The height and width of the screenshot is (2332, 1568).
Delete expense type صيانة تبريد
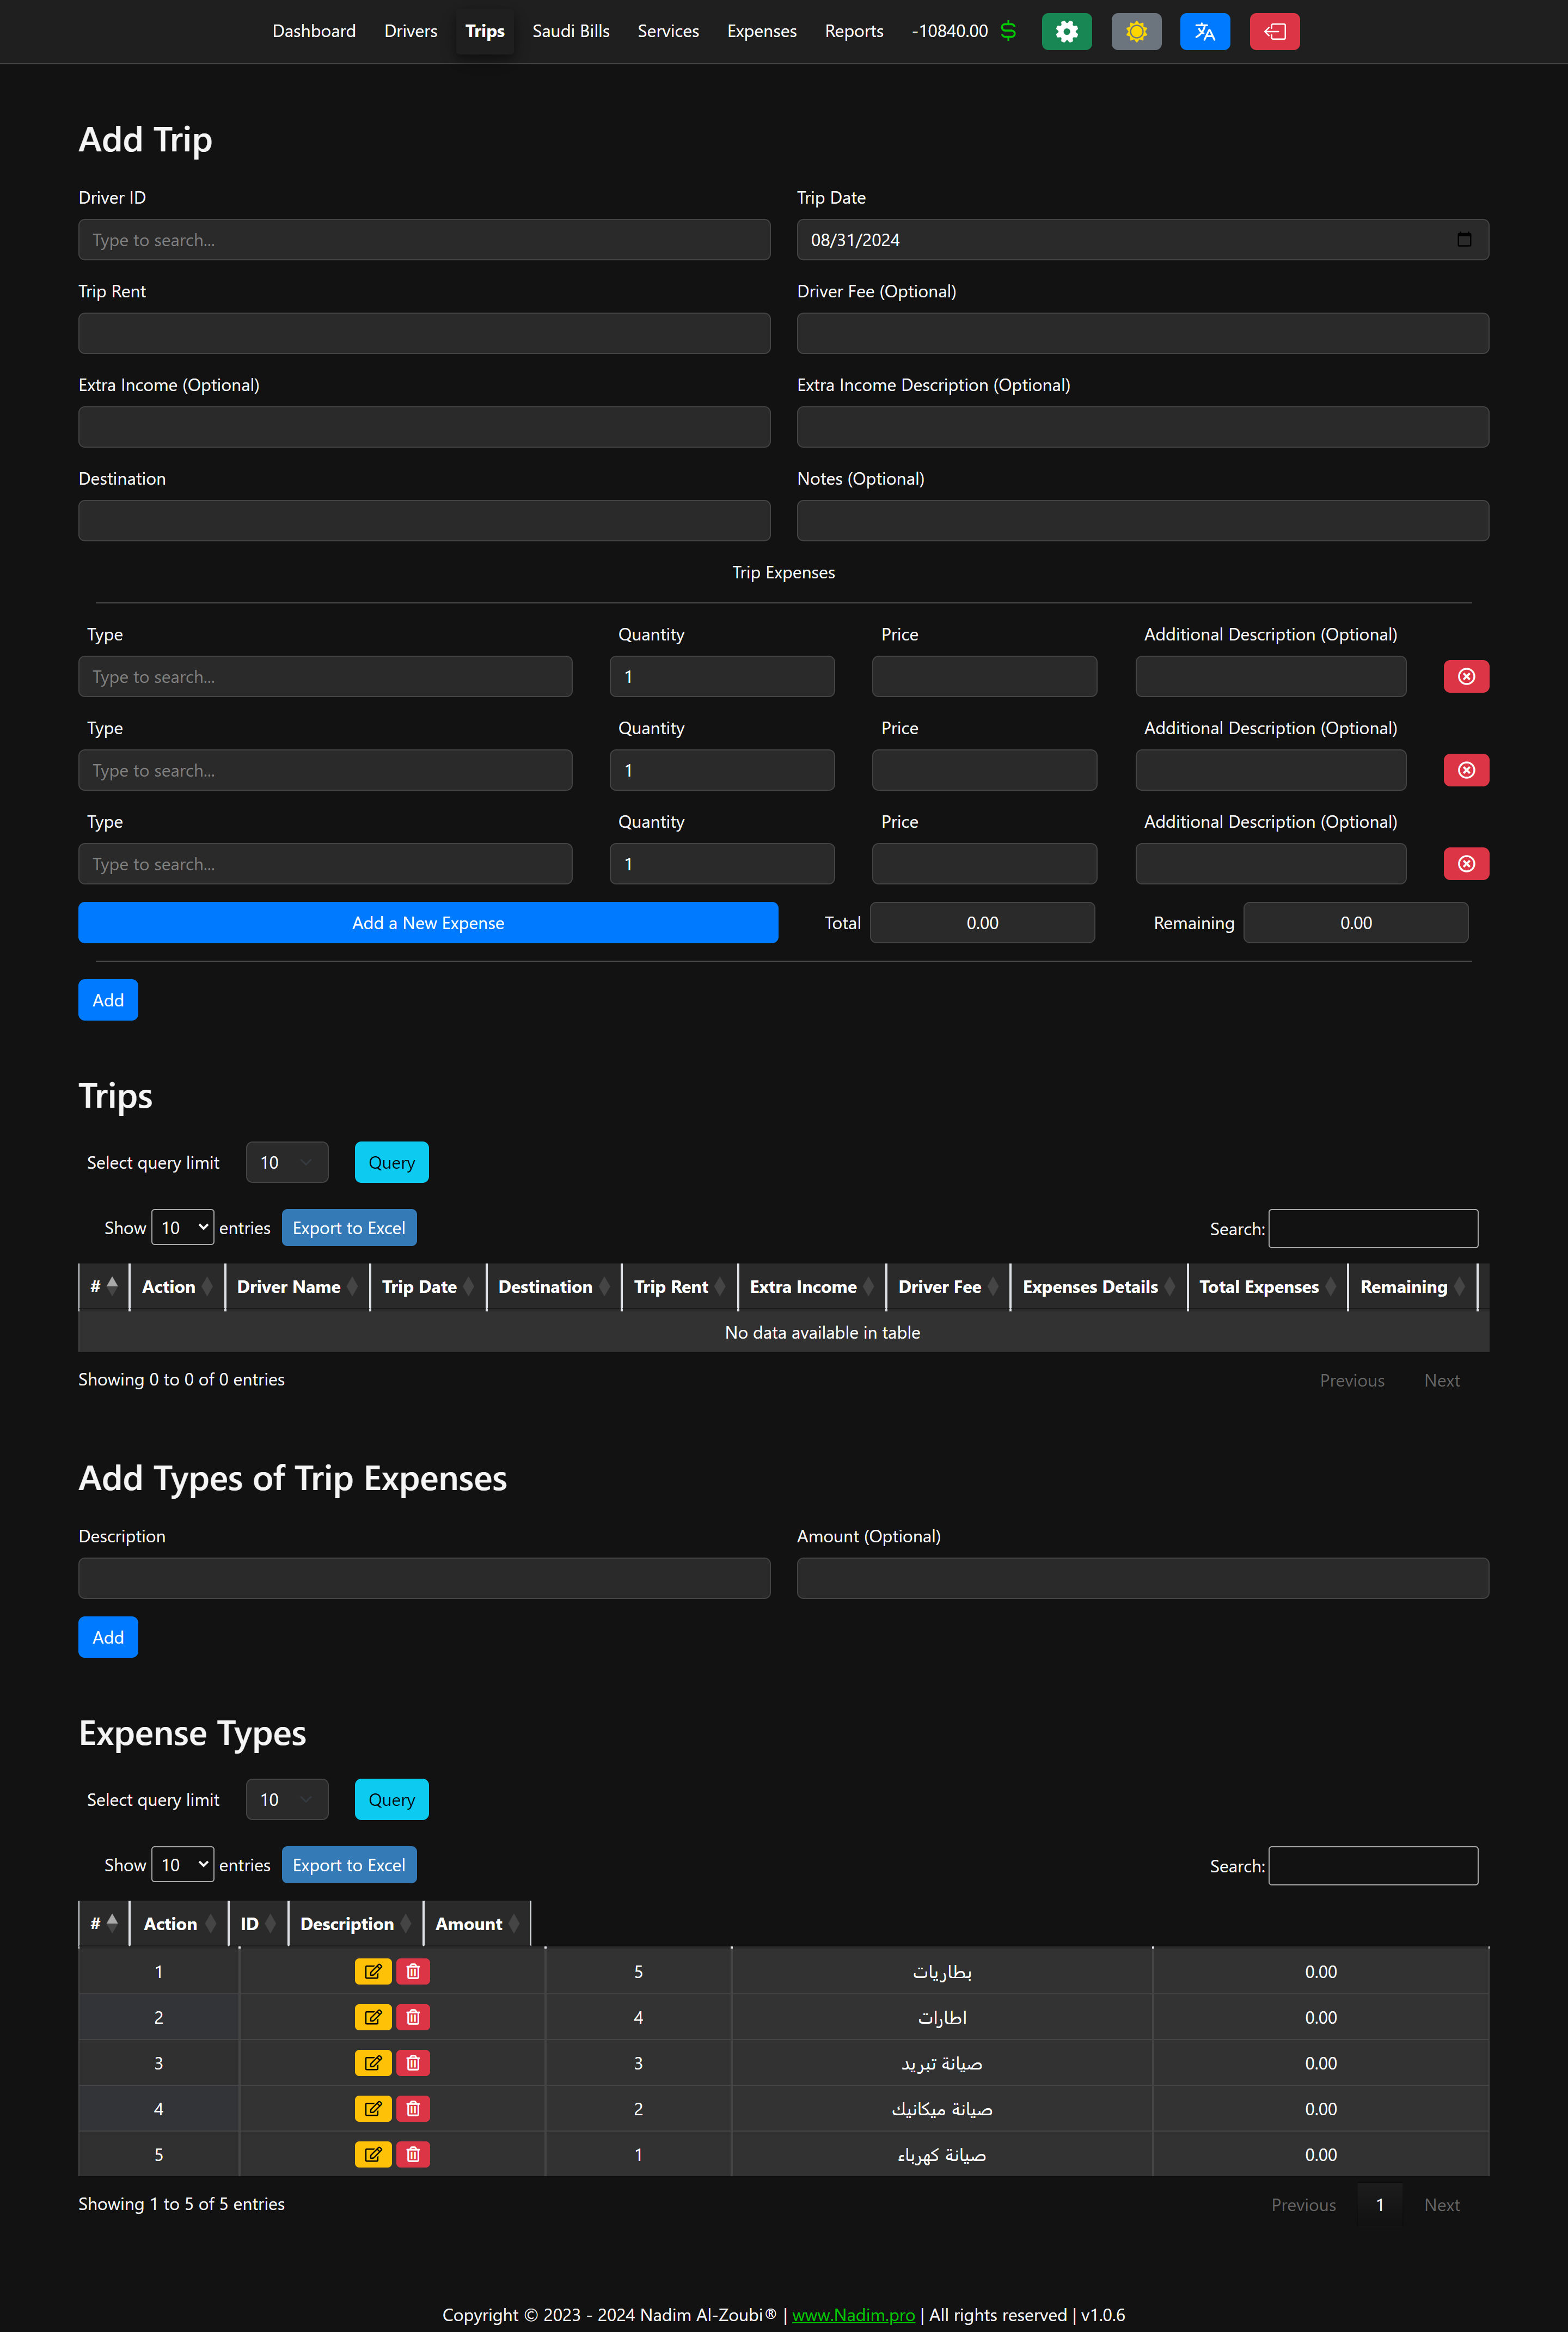[413, 2063]
